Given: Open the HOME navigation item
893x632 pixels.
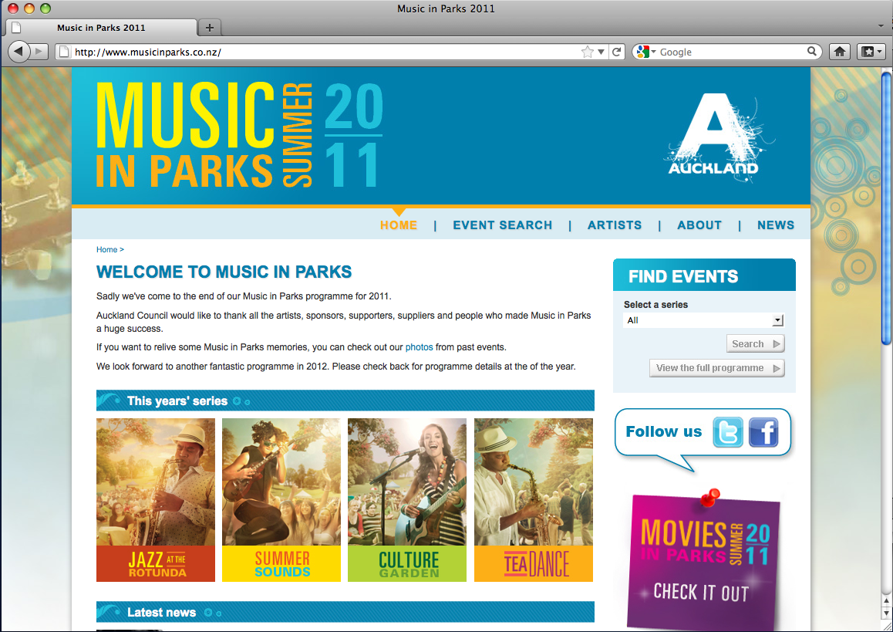Looking at the screenshot, I should pos(399,225).
